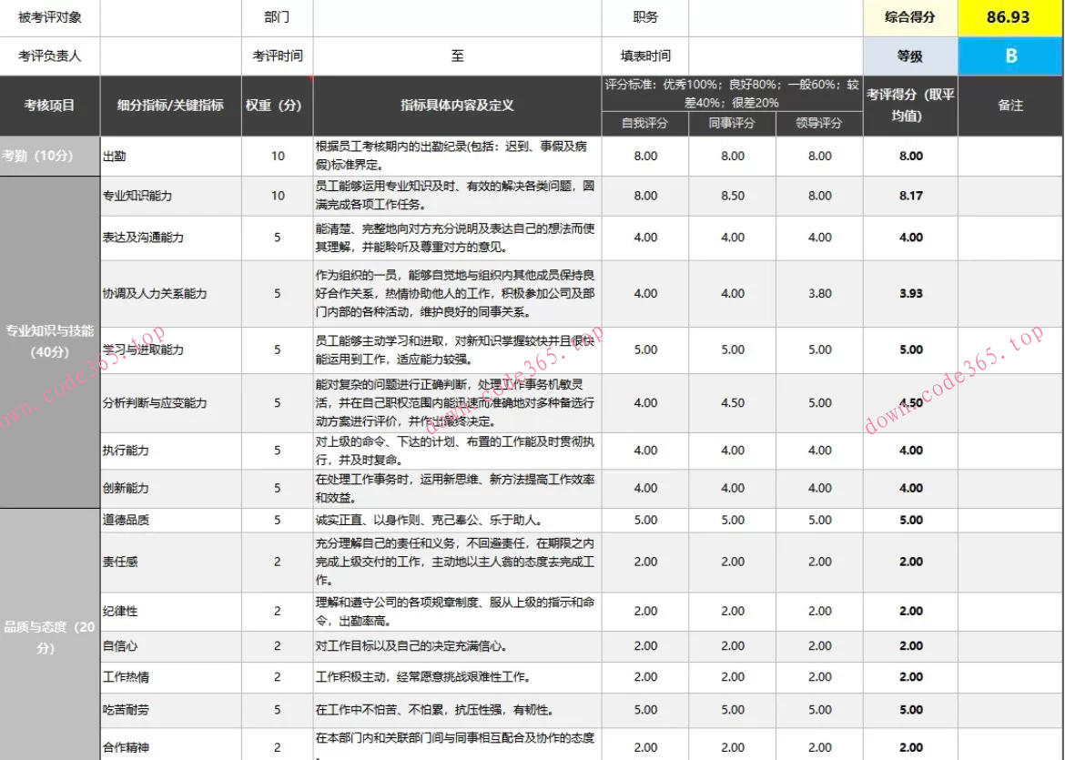Click the 备注 cell in the 出勤 row
1065x760 pixels.
1010,155
